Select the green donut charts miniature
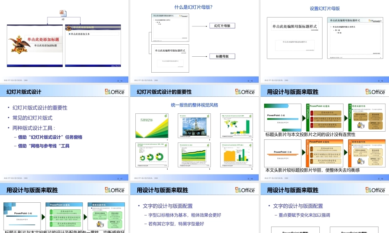 tap(152, 155)
